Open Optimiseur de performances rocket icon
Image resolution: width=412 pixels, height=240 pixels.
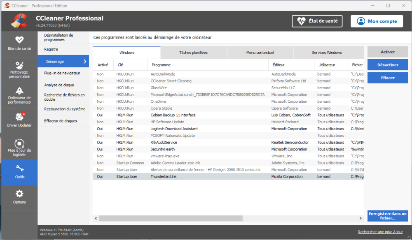[19, 91]
